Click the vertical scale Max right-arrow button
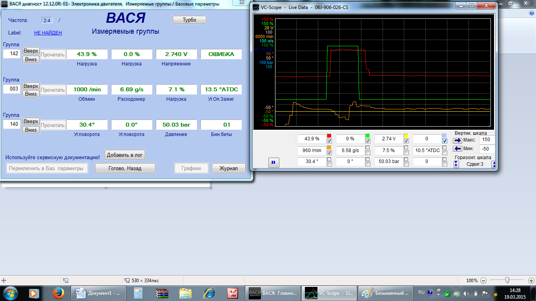The height and width of the screenshot is (301, 536). pyautogui.click(x=458, y=140)
